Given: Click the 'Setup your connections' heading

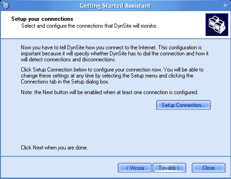Looking at the screenshot, I should click(42, 19).
